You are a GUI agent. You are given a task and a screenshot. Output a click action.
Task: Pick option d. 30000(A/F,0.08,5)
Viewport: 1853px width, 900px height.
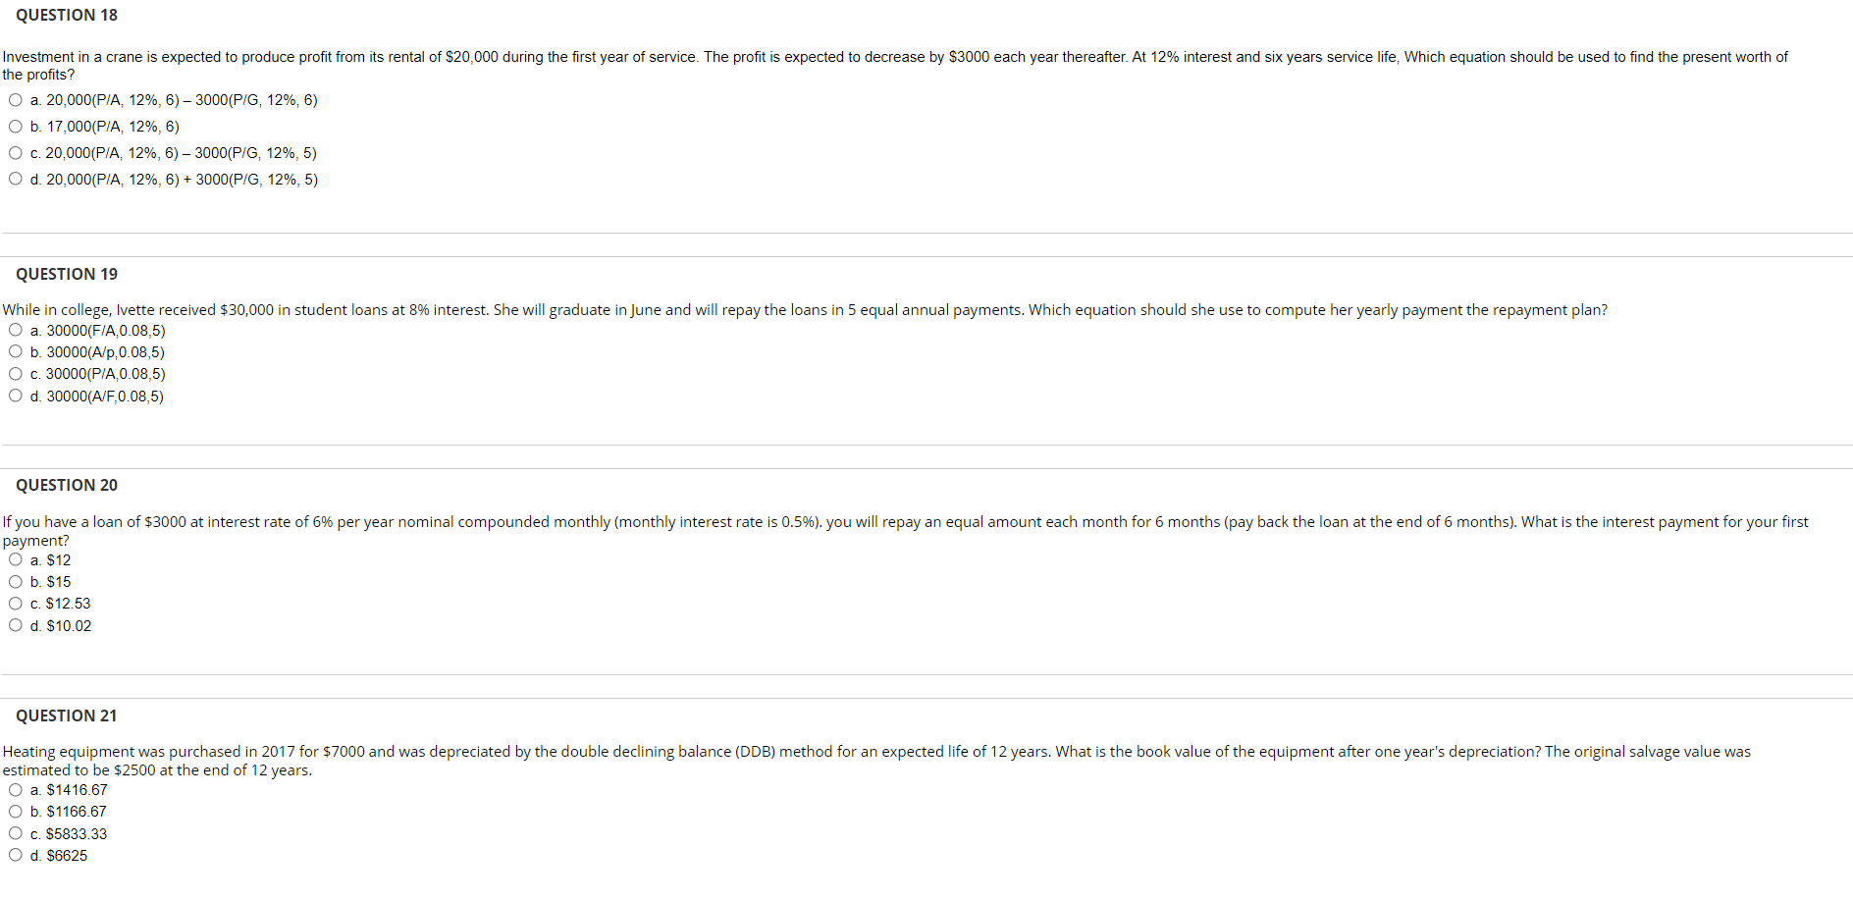pos(15,395)
